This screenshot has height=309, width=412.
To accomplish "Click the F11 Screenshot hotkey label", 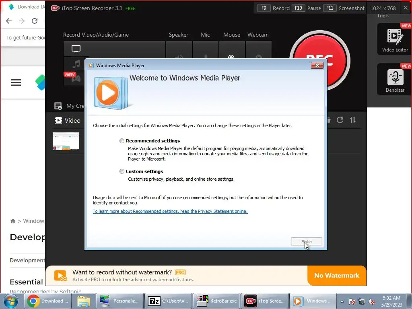I will point(344,8).
